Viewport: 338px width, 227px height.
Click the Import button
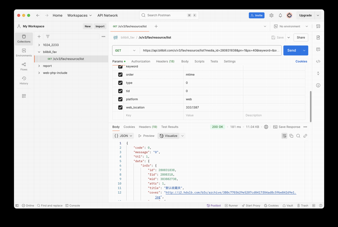click(100, 26)
